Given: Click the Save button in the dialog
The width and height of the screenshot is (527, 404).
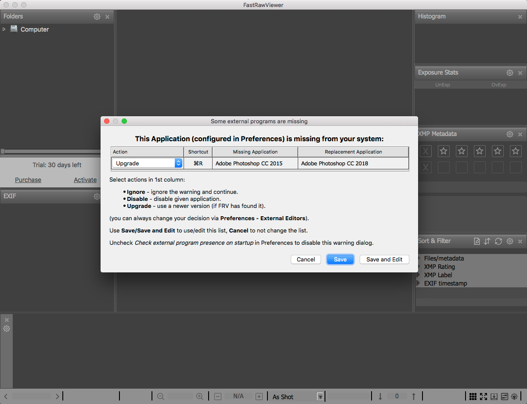Looking at the screenshot, I should pos(340,259).
